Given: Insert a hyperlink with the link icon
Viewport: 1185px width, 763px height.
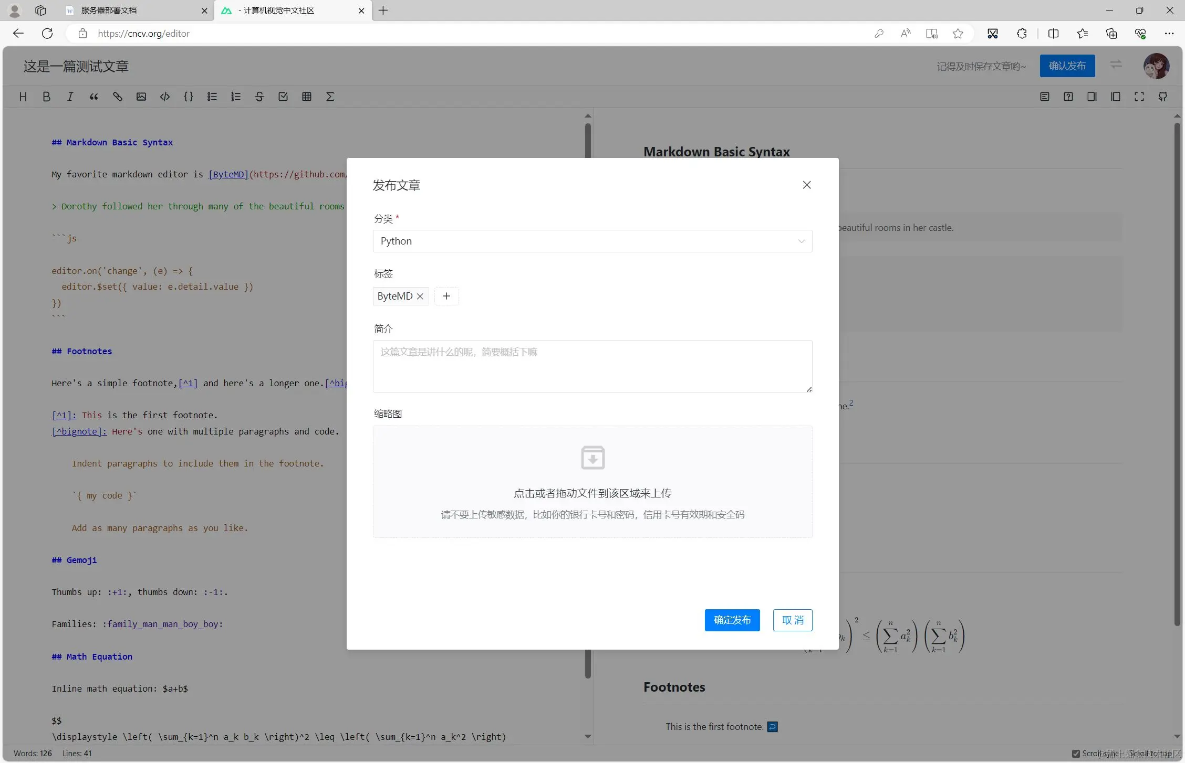Looking at the screenshot, I should [118, 97].
